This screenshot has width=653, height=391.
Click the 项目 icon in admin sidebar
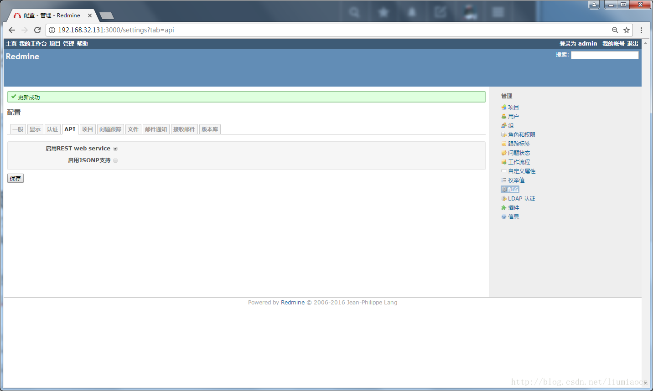pos(504,108)
